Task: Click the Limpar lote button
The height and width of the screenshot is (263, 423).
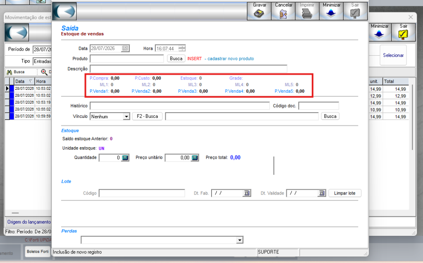Action: [345, 193]
